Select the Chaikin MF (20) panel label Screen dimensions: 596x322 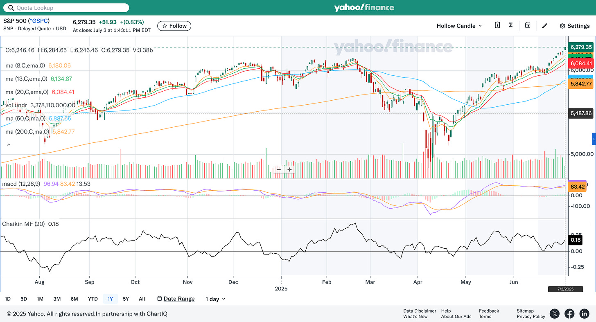[x=24, y=224]
